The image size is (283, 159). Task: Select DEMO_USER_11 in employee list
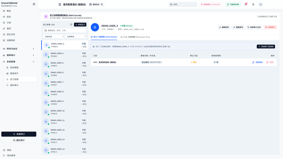[65, 122]
